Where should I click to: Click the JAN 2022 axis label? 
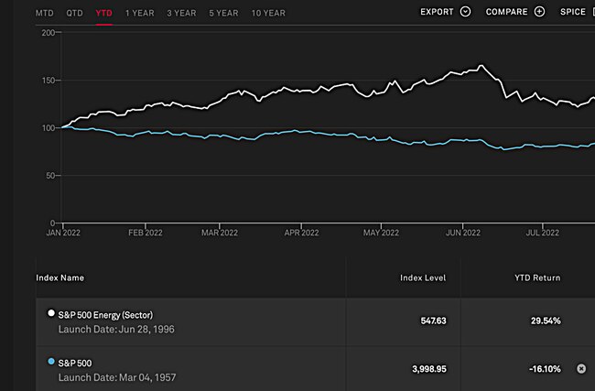[63, 233]
